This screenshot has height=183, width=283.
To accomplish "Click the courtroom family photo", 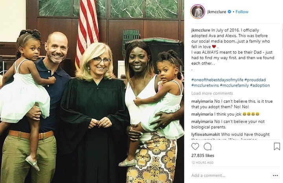I will click(92, 91).
